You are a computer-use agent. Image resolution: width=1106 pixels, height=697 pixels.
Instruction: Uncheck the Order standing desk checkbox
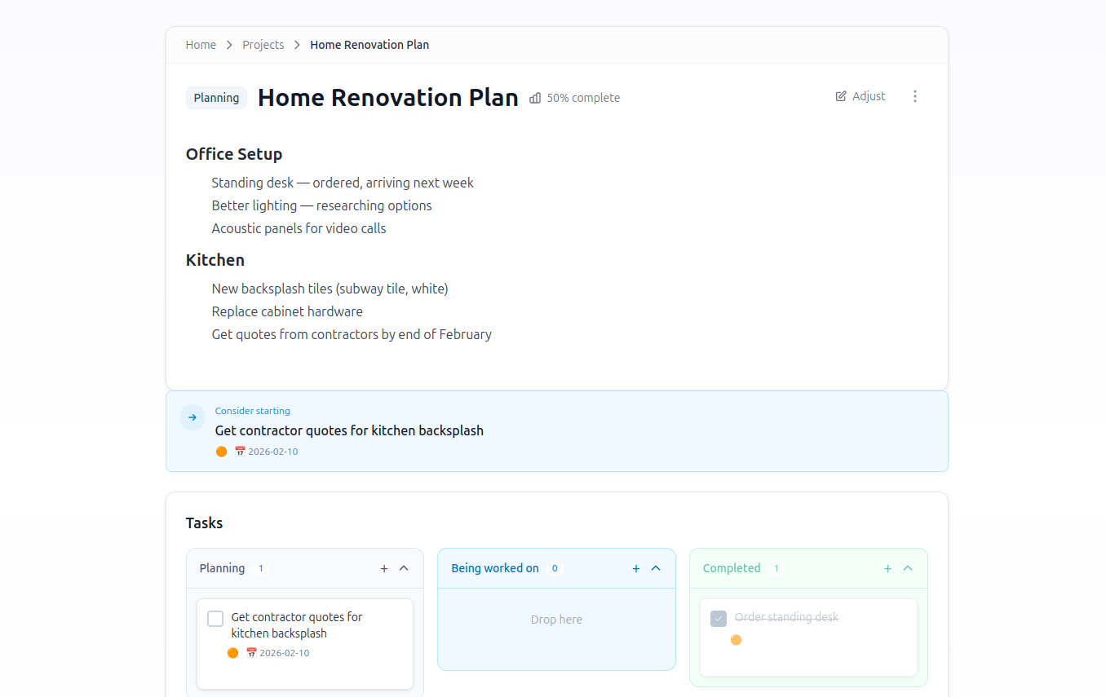[x=719, y=619]
